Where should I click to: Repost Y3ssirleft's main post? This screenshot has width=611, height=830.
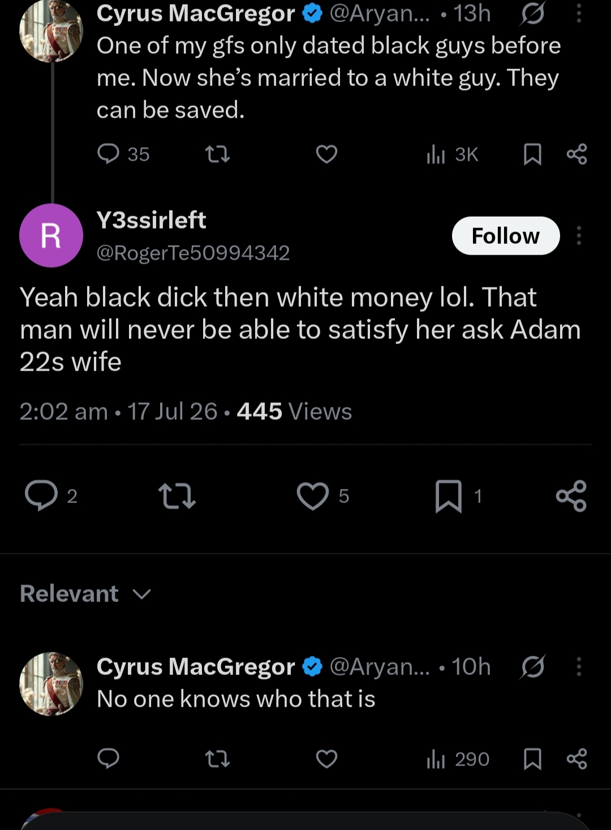coord(177,496)
